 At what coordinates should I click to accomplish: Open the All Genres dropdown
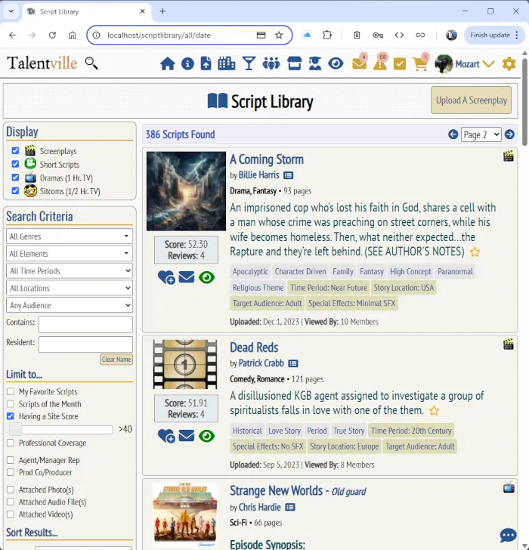[69, 236]
